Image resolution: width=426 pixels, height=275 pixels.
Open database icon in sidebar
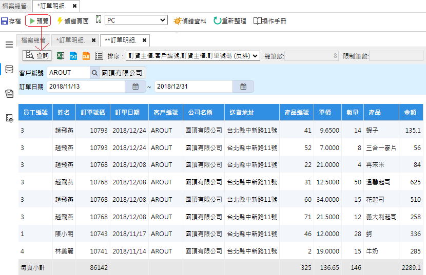tap(9, 69)
